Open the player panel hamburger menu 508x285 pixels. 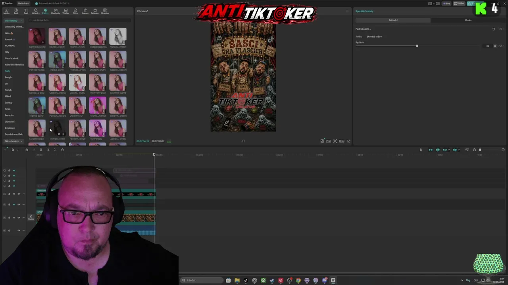347,11
